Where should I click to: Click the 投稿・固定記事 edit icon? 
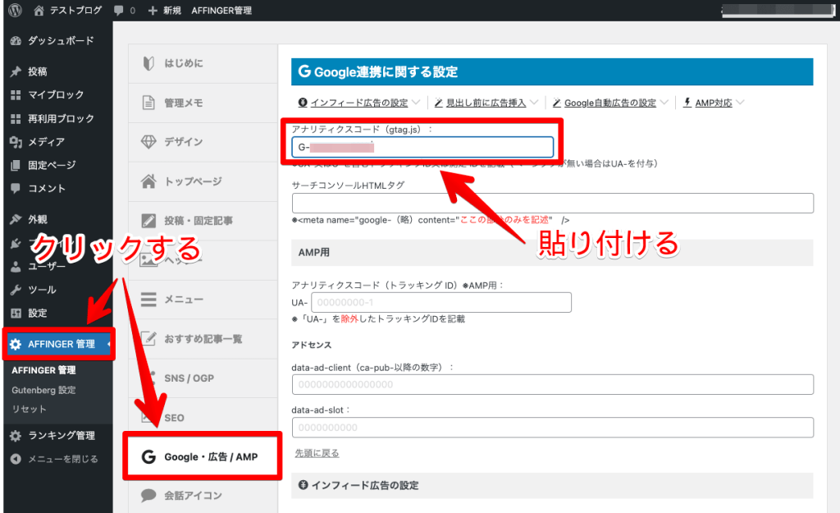[148, 220]
